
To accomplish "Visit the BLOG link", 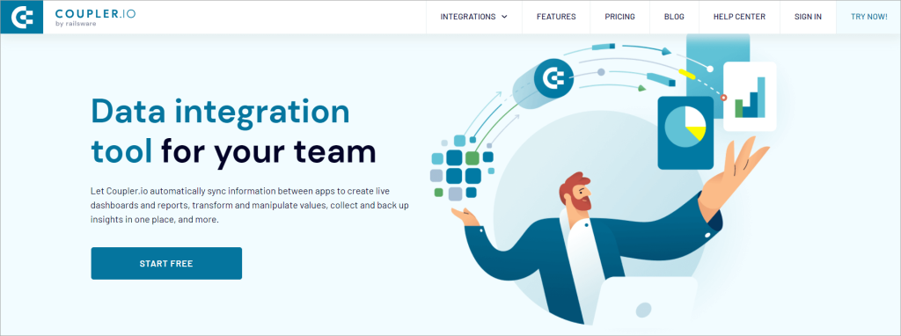I will pos(674,17).
